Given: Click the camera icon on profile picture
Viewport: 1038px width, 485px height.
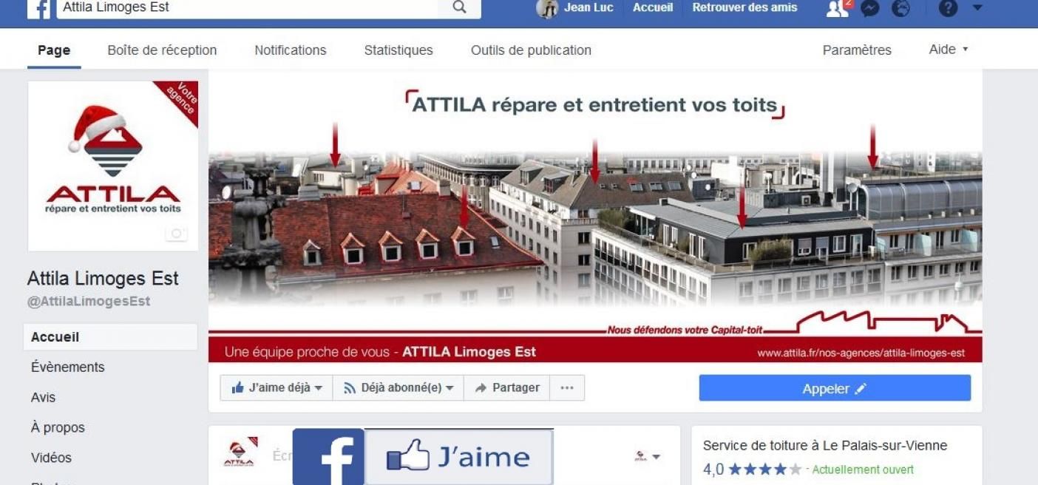Looking at the screenshot, I should pyautogui.click(x=176, y=234).
